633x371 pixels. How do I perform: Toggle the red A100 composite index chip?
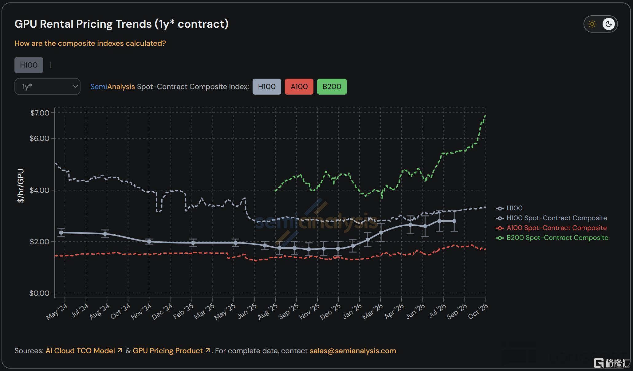click(x=299, y=87)
